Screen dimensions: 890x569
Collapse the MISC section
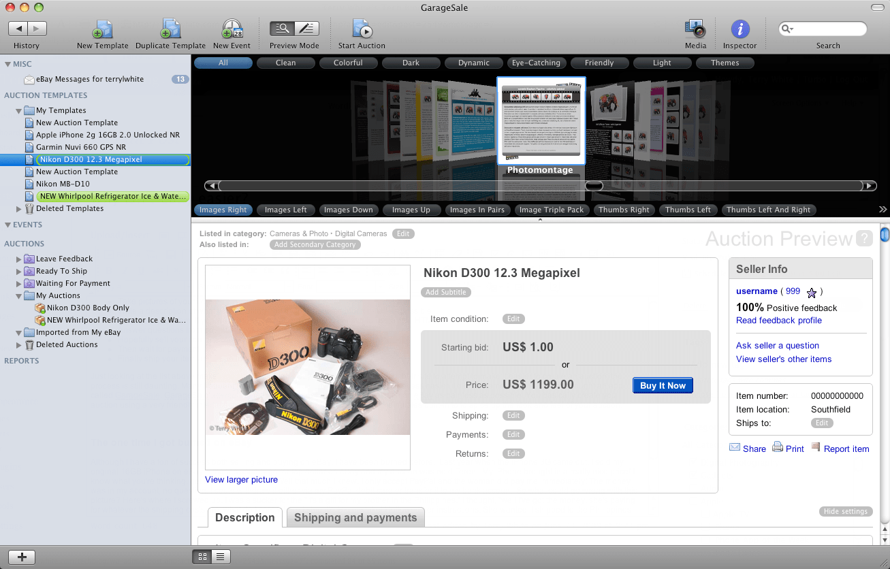(x=8, y=64)
